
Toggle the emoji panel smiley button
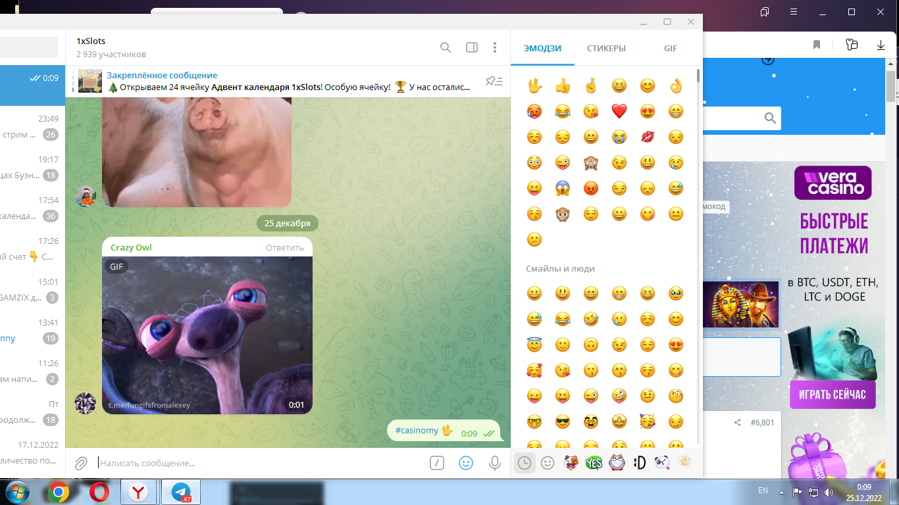(466, 463)
